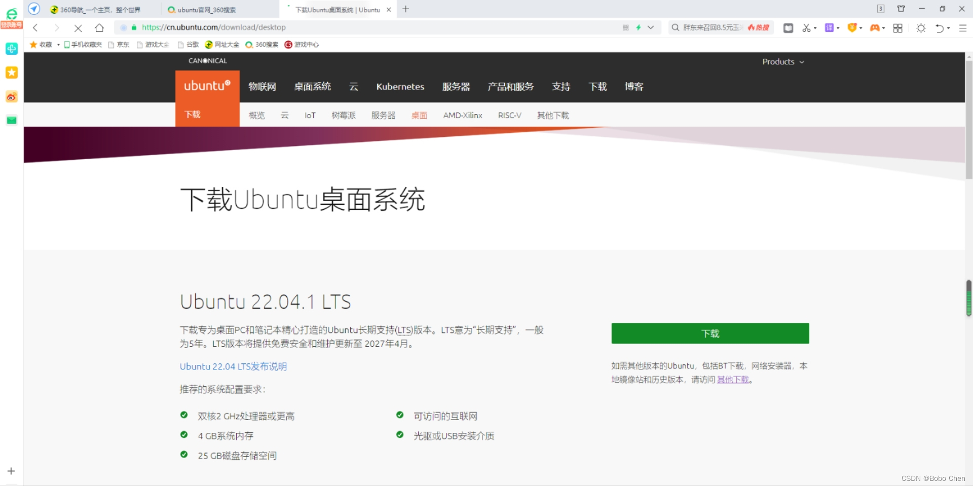Click the browser forward arrow
The height and width of the screenshot is (486, 973).
[x=57, y=28]
